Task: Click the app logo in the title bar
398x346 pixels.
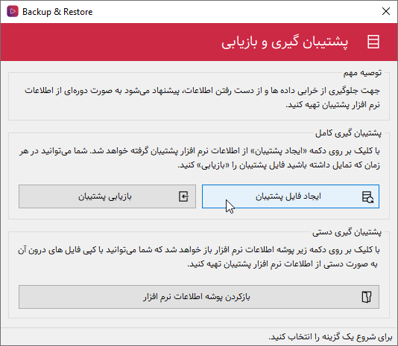Action: [x=13, y=11]
